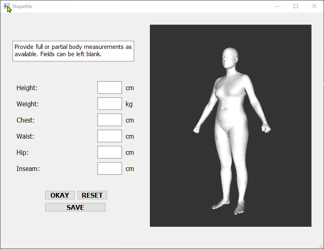This screenshot has height=249, width=324.
Task: Click the kg unit label beside Weight
Action: [129, 104]
